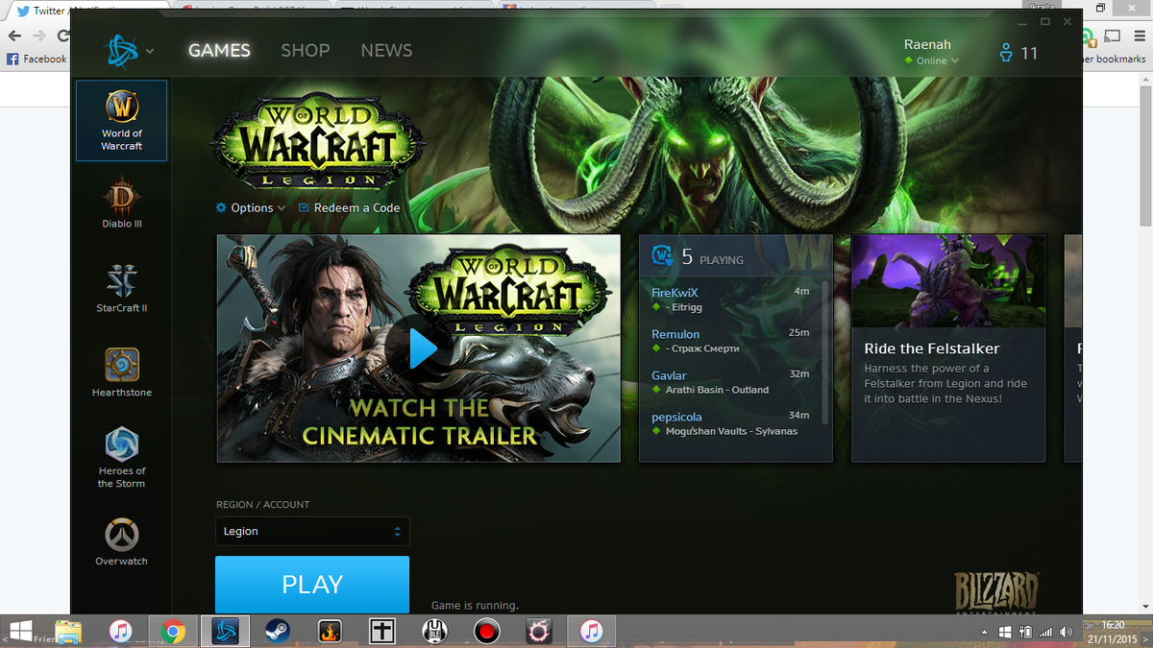The image size is (1153, 648).
Task: Open the Battle.net logo menu
Action: [121, 50]
